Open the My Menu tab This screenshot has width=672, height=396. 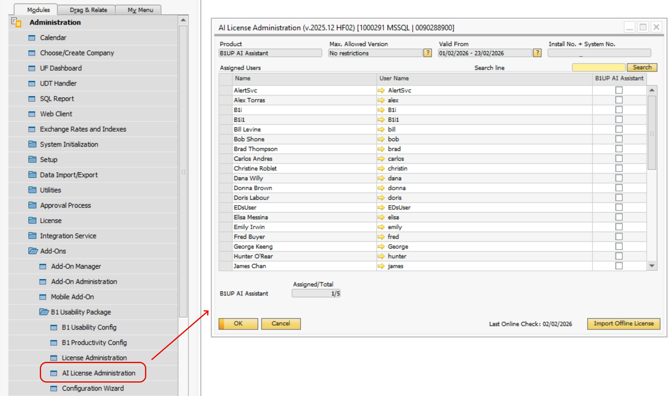tap(140, 10)
